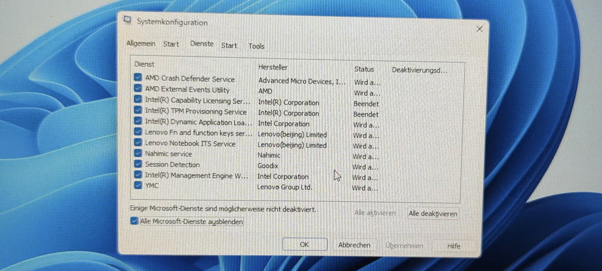This screenshot has height=271, width=602.
Task: Close the Systemkonfiguration dialog
Action: [x=479, y=29]
